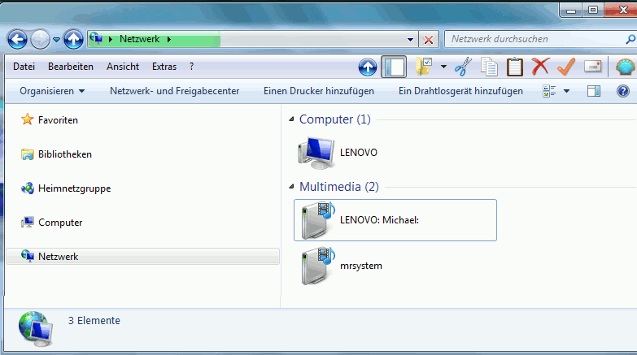The width and height of the screenshot is (637, 355).
Task: Click the scissors Cut icon
Action: tap(463, 67)
